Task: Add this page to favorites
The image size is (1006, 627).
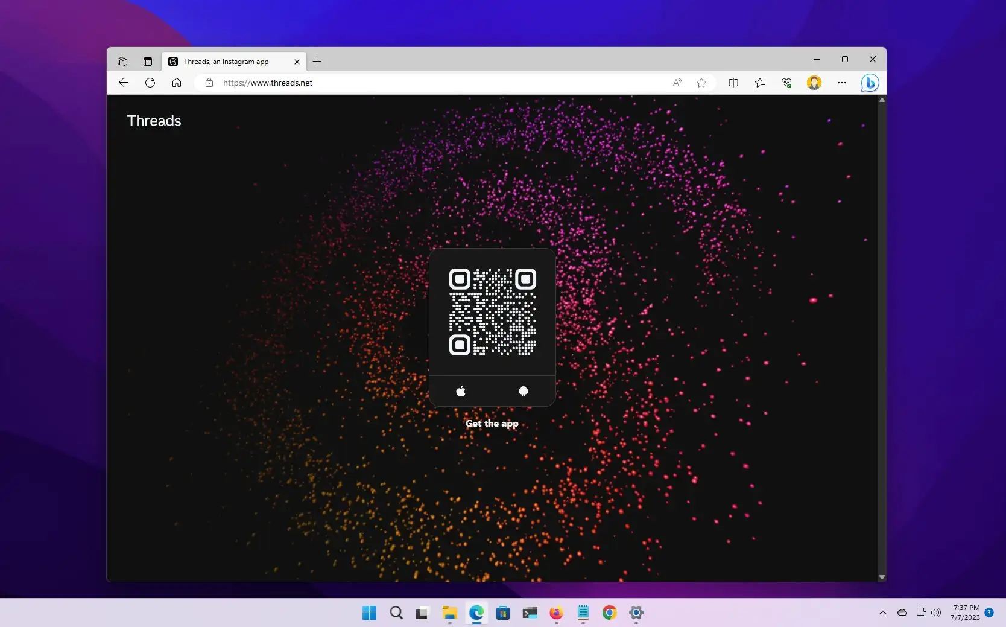Action: pyautogui.click(x=701, y=83)
